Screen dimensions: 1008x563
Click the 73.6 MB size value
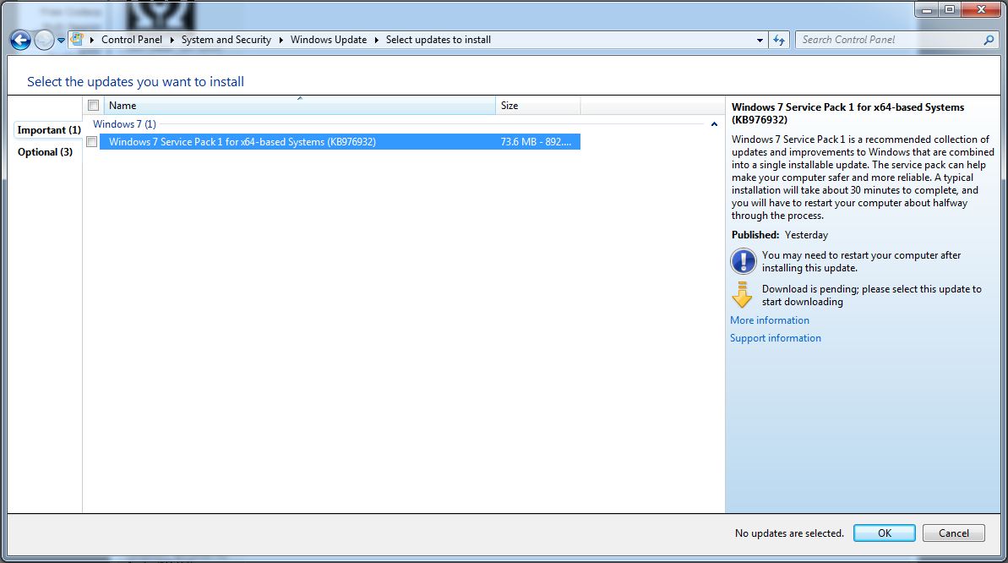pyautogui.click(x=537, y=141)
